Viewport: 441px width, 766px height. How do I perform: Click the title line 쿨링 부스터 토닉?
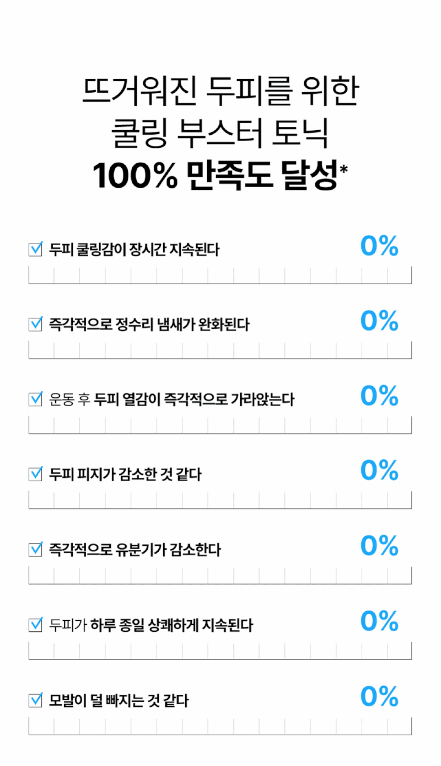[220, 132]
